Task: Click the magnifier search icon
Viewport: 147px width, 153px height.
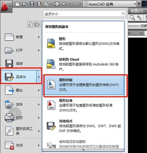Action: (123, 13)
